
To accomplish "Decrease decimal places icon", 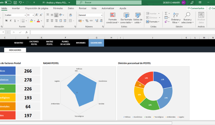I will point(101,21).
